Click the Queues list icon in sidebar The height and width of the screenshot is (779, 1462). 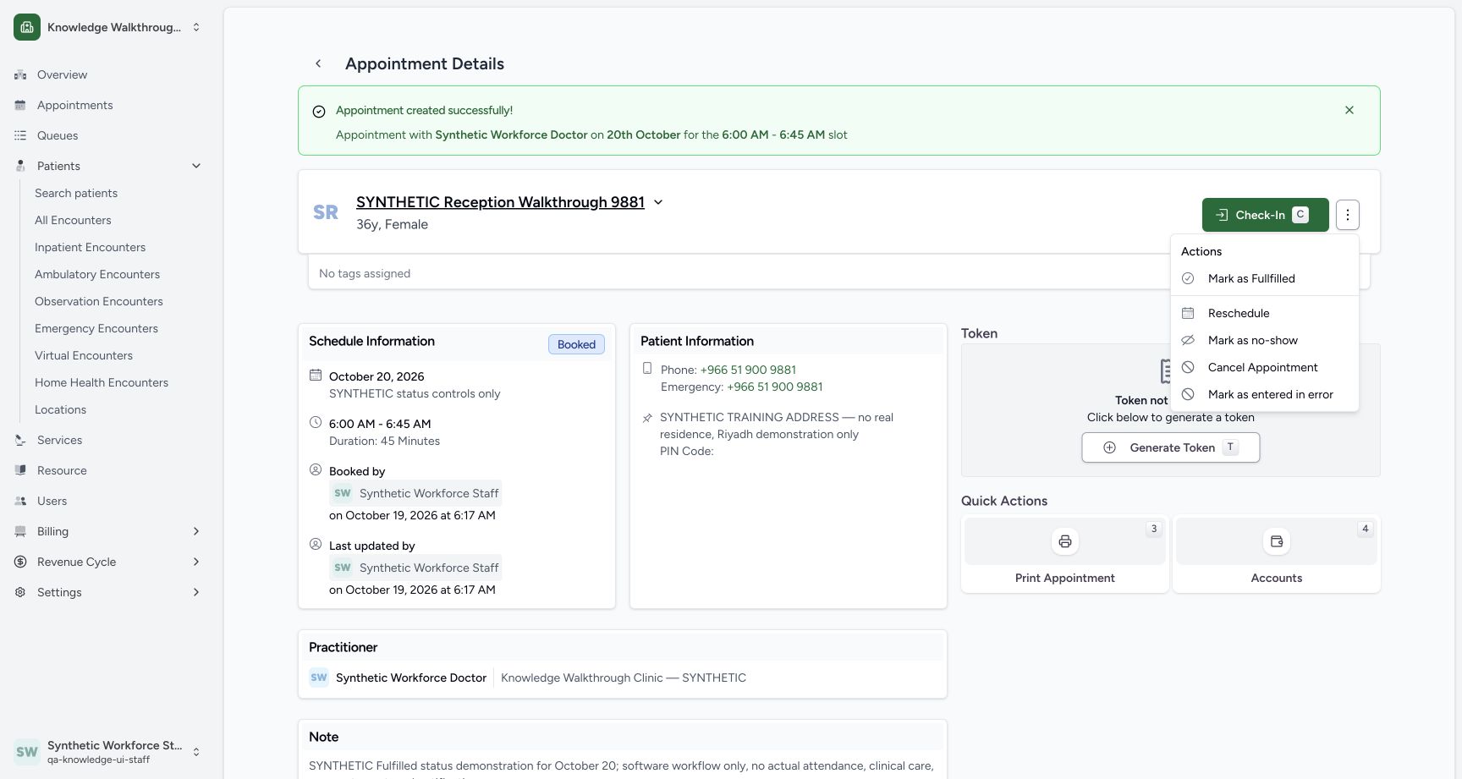(x=20, y=135)
